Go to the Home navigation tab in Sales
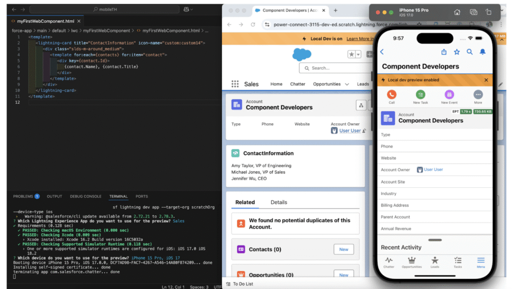The height and width of the screenshot is (289, 512). click(276, 84)
